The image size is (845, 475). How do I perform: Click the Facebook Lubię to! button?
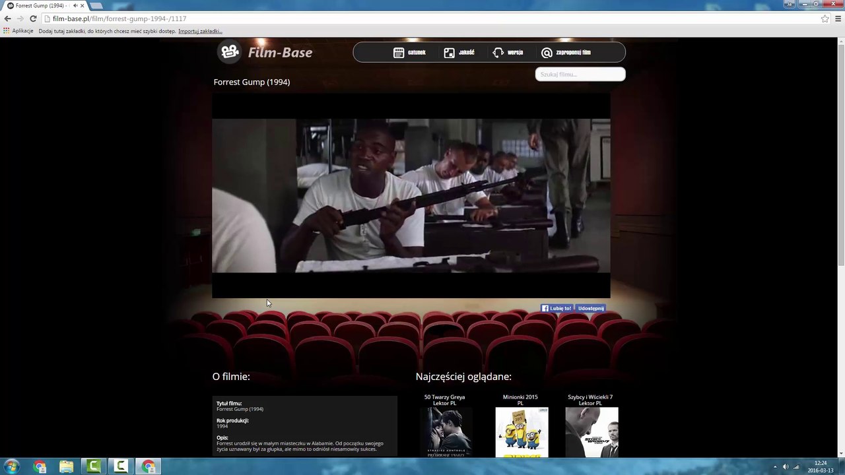(557, 308)
